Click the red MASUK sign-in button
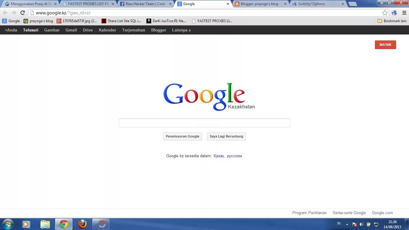 [x=385, y=45]
